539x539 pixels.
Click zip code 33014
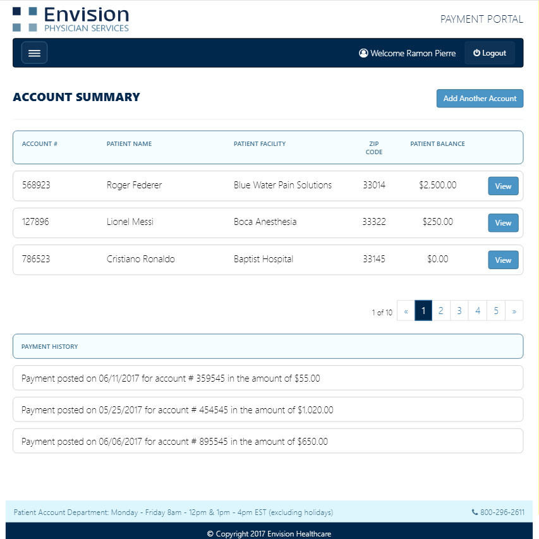click(x=374, y=185)
